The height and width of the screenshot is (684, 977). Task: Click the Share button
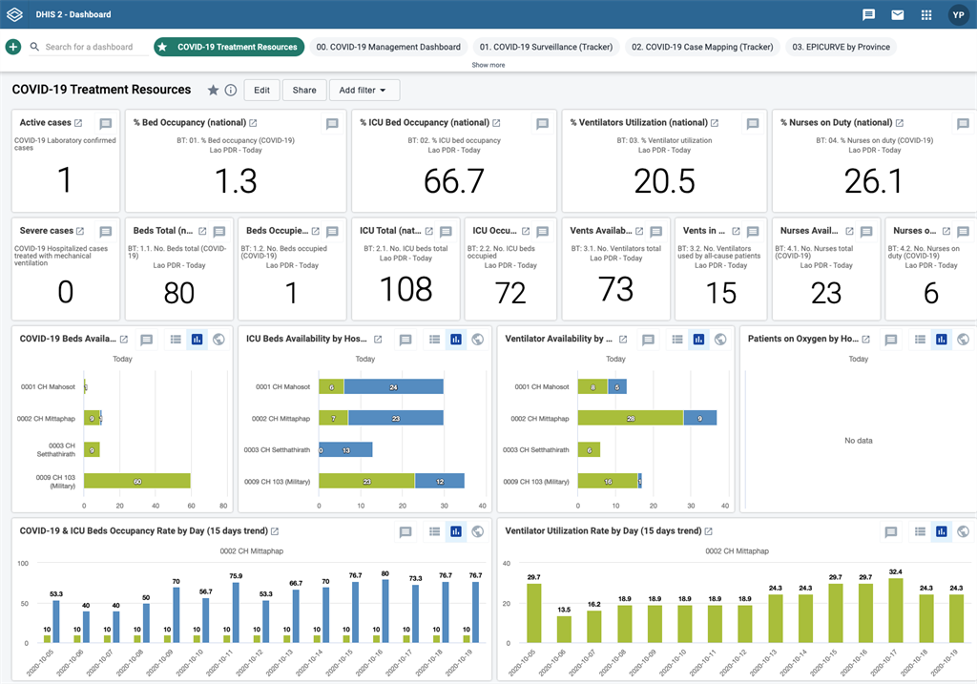[304, 91]
